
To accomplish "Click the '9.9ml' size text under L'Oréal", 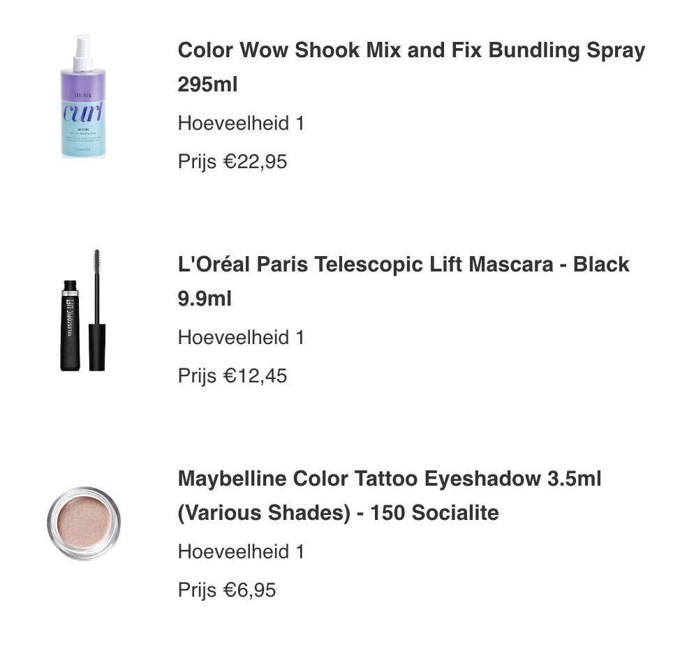I will (x=205, y=299).
